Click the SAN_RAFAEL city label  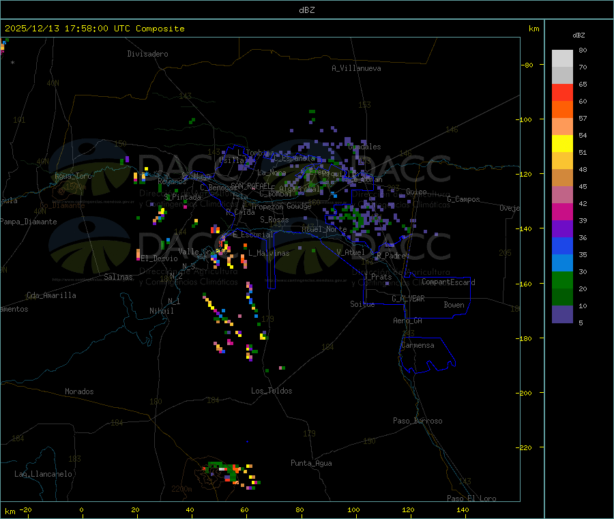250,186
